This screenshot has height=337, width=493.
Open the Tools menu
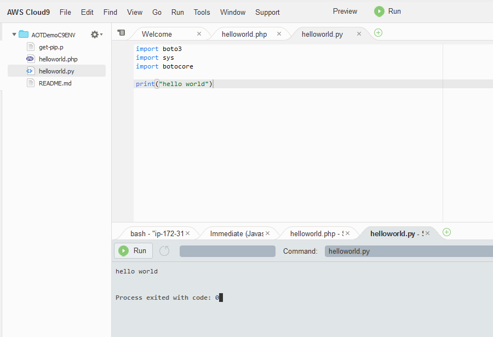click(x=202, y=12)
